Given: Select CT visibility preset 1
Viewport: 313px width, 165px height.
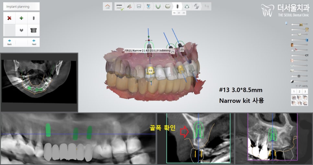Looking at the screenshot, I should (x=294, y=91).
